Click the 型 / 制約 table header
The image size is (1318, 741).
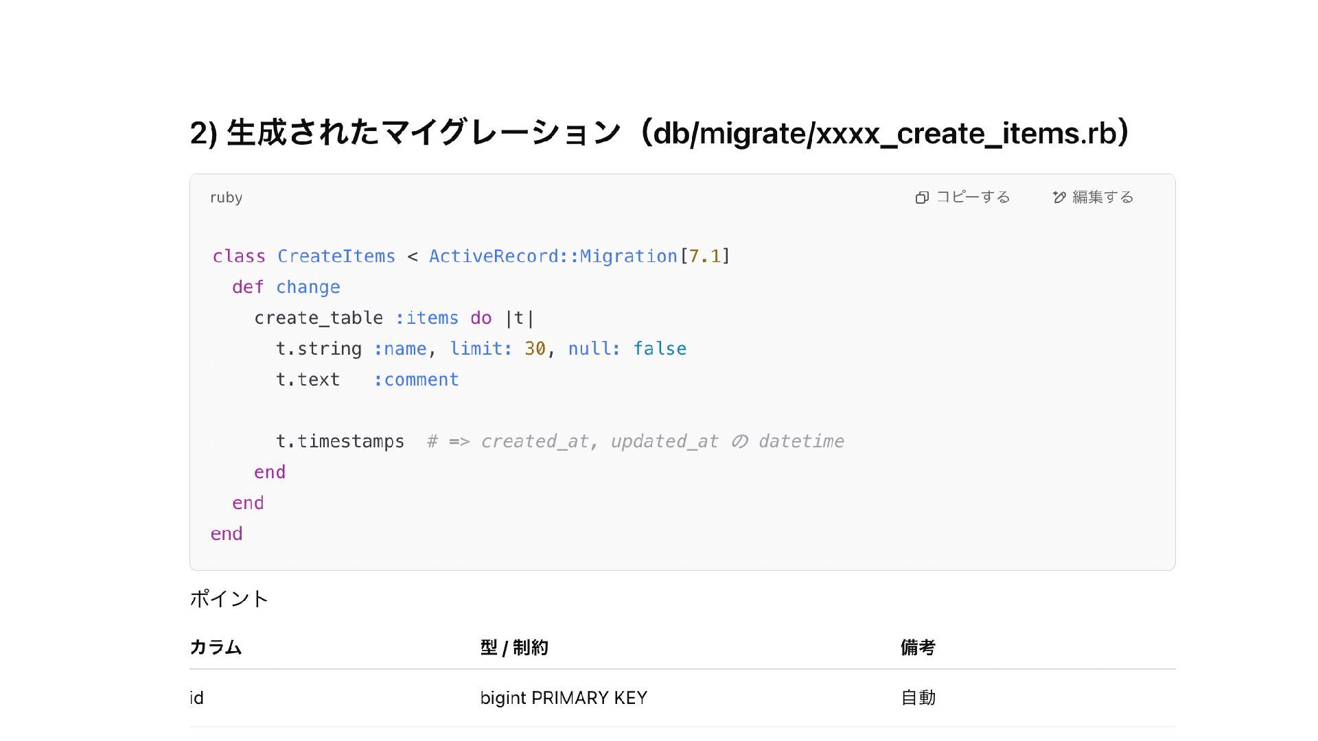pos(514,648)
